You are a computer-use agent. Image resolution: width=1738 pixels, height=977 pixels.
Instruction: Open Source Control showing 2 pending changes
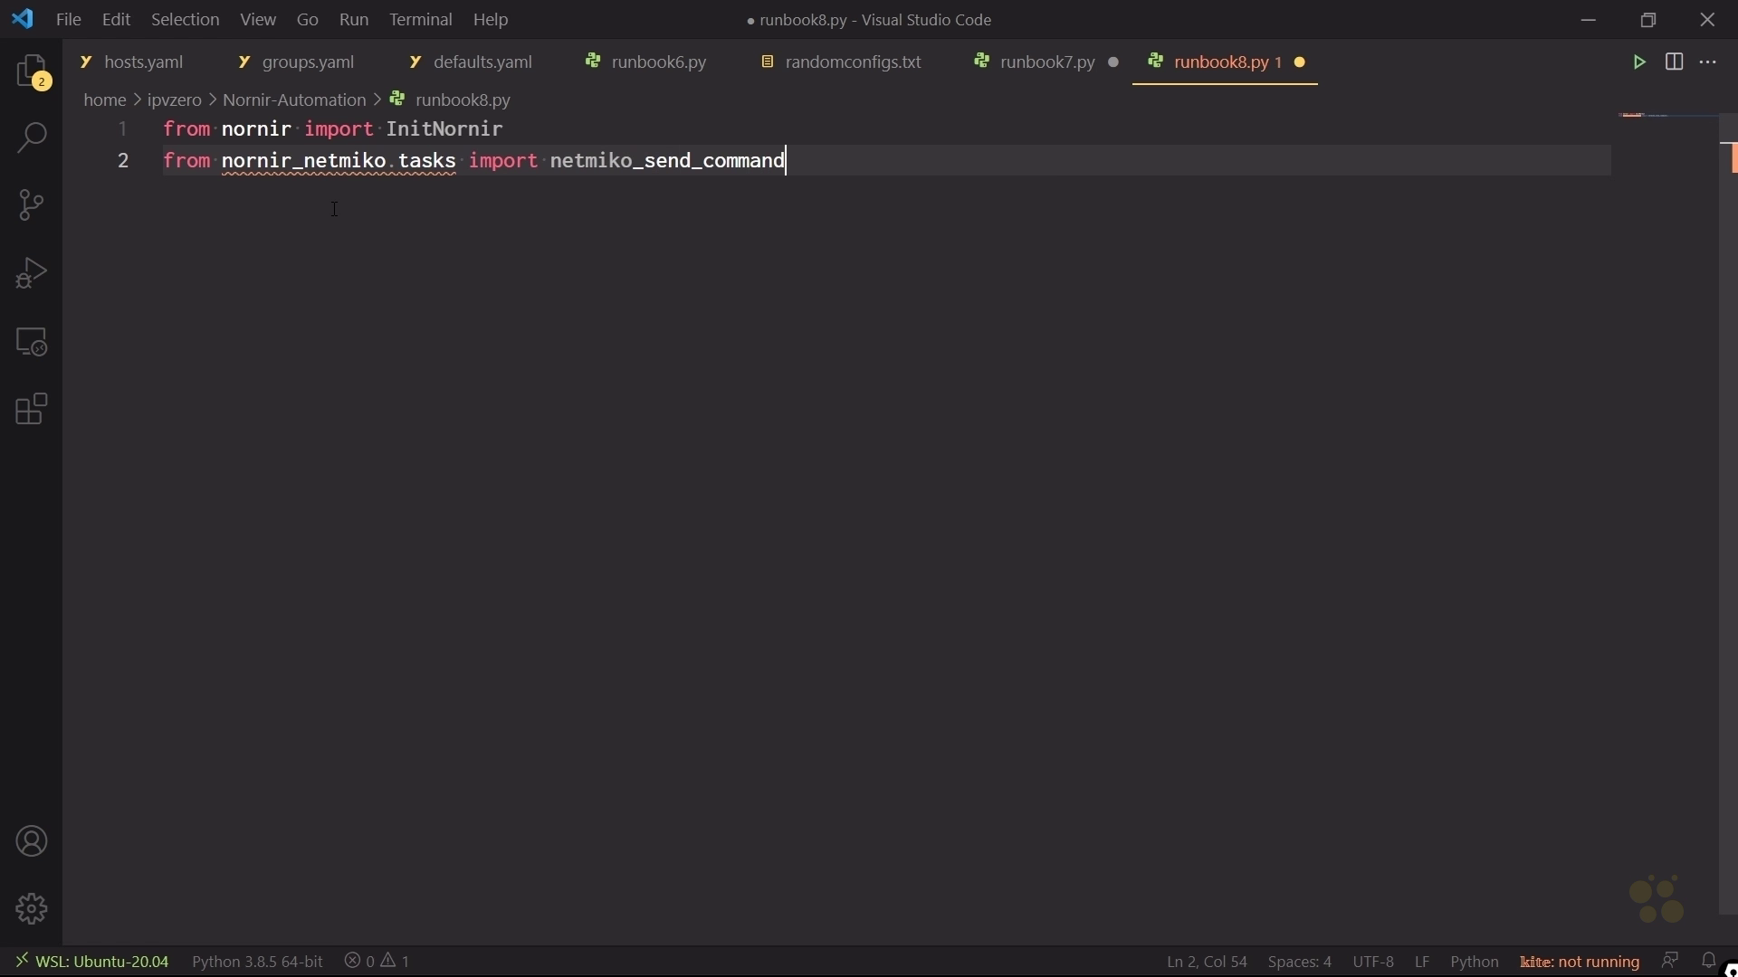click(x=32, y=205)
